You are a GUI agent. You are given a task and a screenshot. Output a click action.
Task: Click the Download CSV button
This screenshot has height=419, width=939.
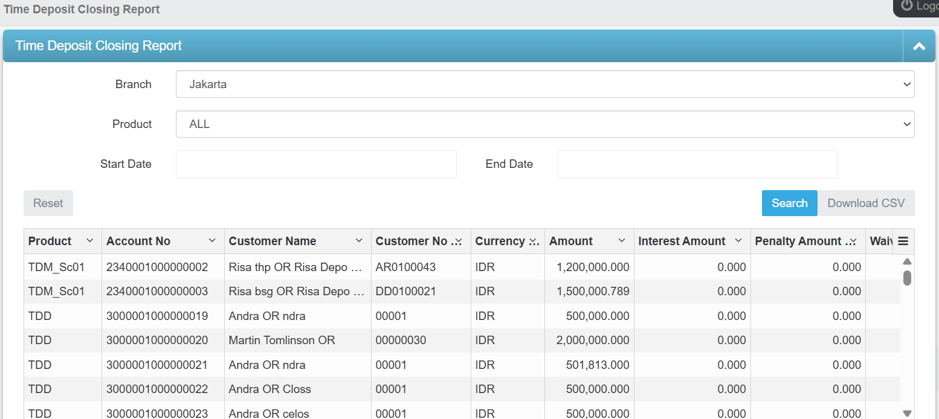point(866,203)
